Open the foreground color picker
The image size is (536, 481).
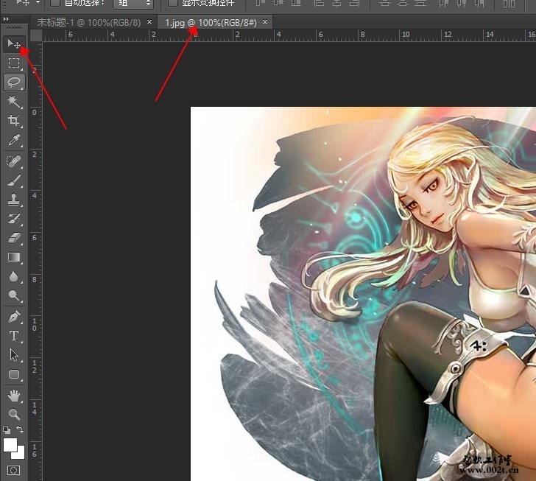click(10, 445)
